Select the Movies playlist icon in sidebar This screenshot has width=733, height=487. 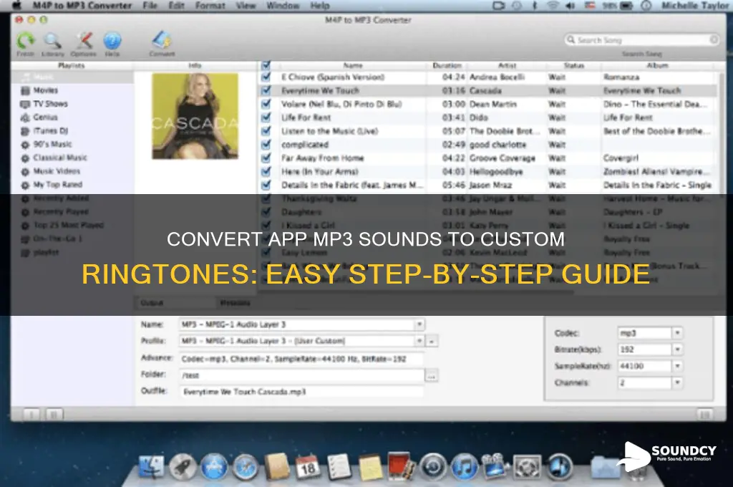[x=25, y=90]
